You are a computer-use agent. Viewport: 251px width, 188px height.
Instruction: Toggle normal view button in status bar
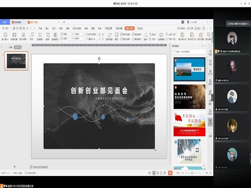(x=154, y=173)
